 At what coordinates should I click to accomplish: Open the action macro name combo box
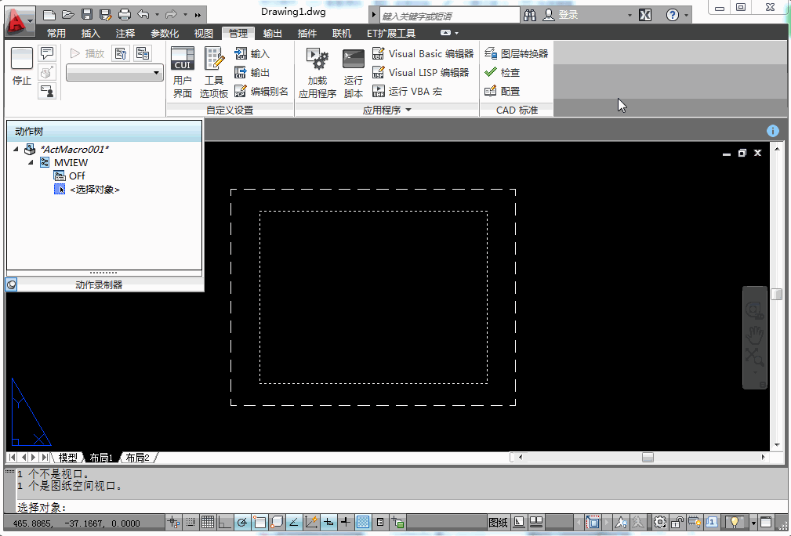114,73
